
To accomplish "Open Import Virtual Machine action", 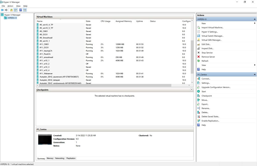I will 212,28.
